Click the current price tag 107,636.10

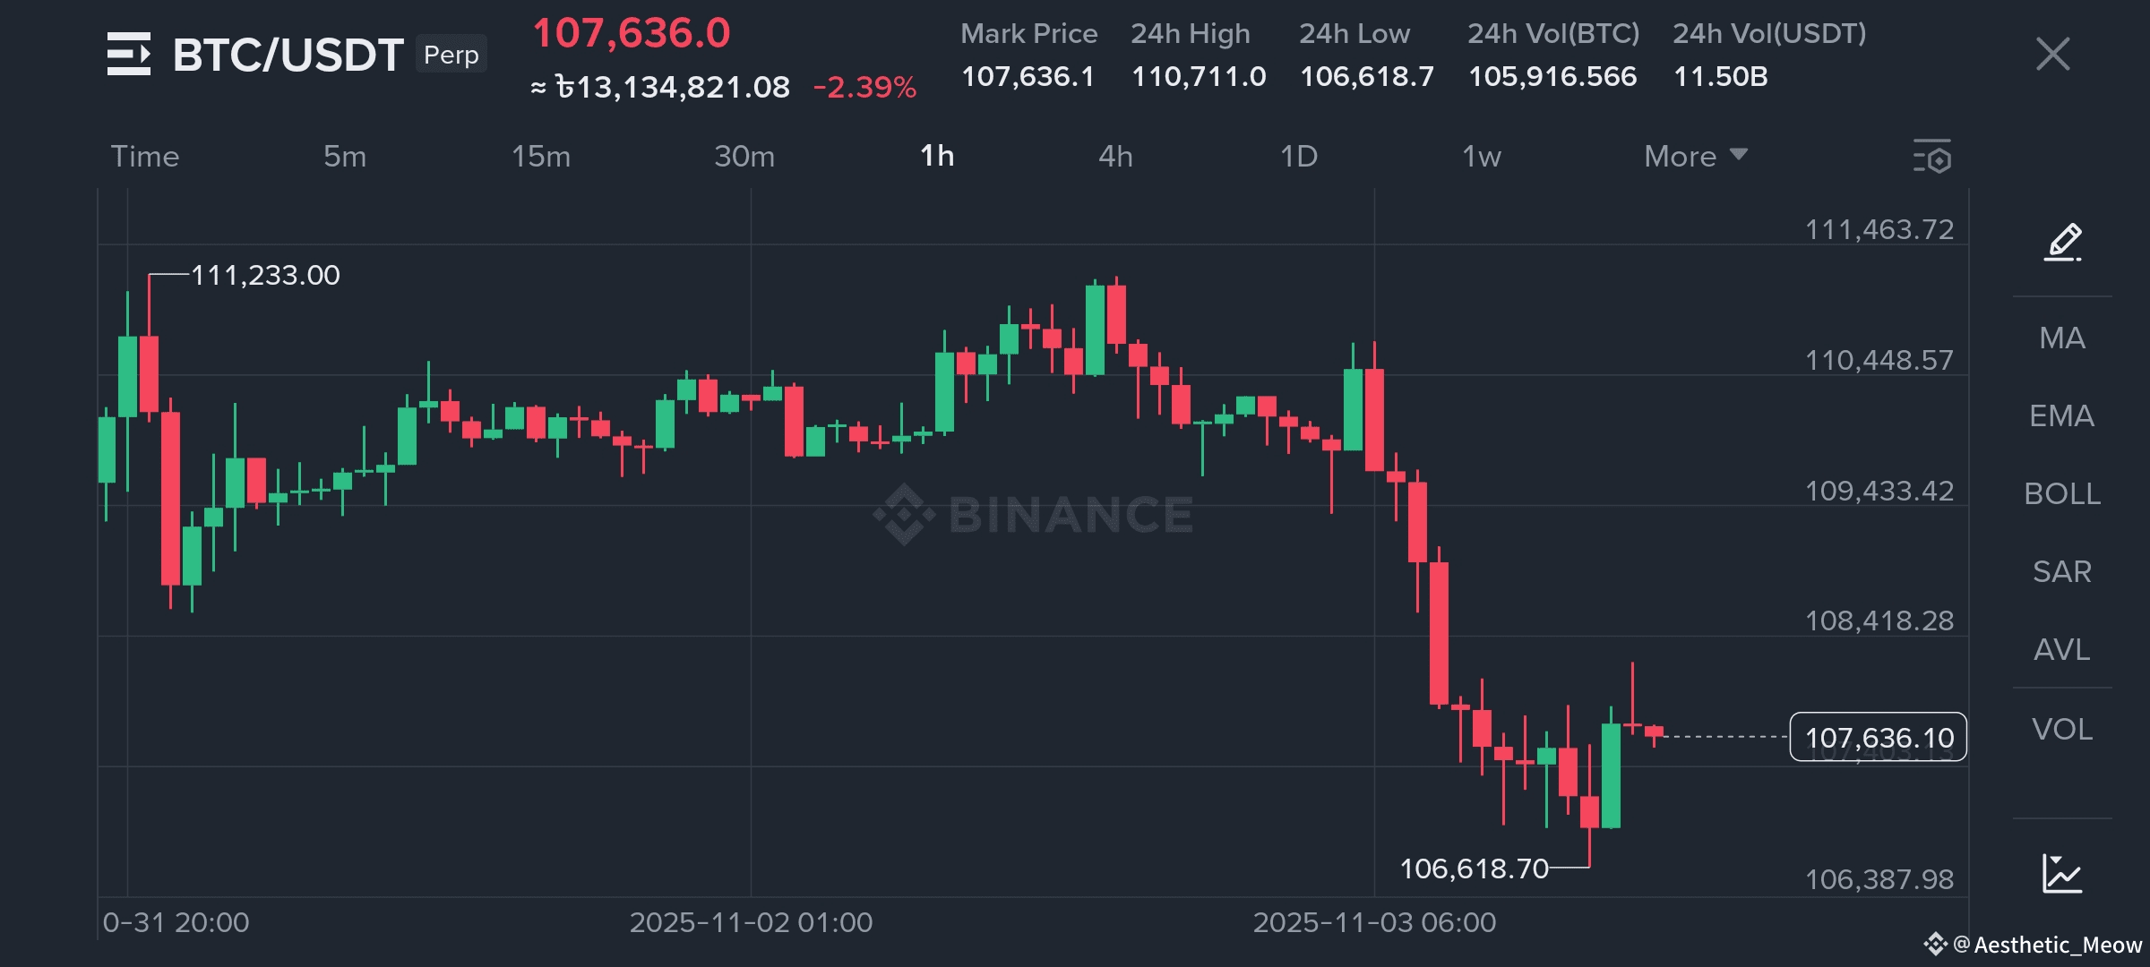click(x=1878, y=737)
